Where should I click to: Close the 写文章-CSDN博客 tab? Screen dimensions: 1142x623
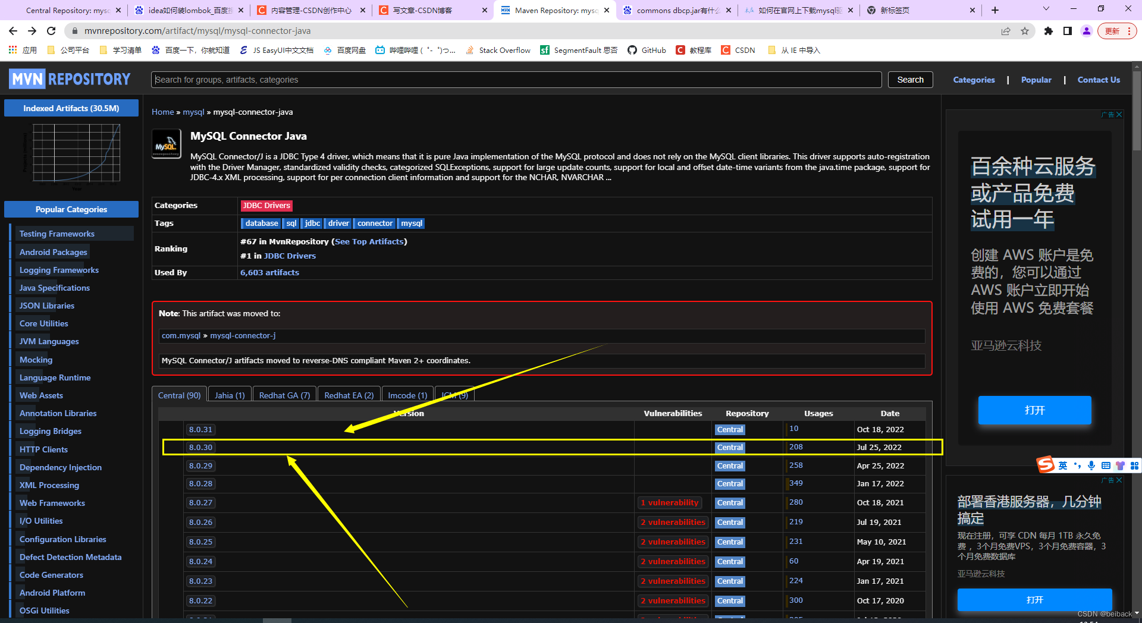click(x=484, y=10)
